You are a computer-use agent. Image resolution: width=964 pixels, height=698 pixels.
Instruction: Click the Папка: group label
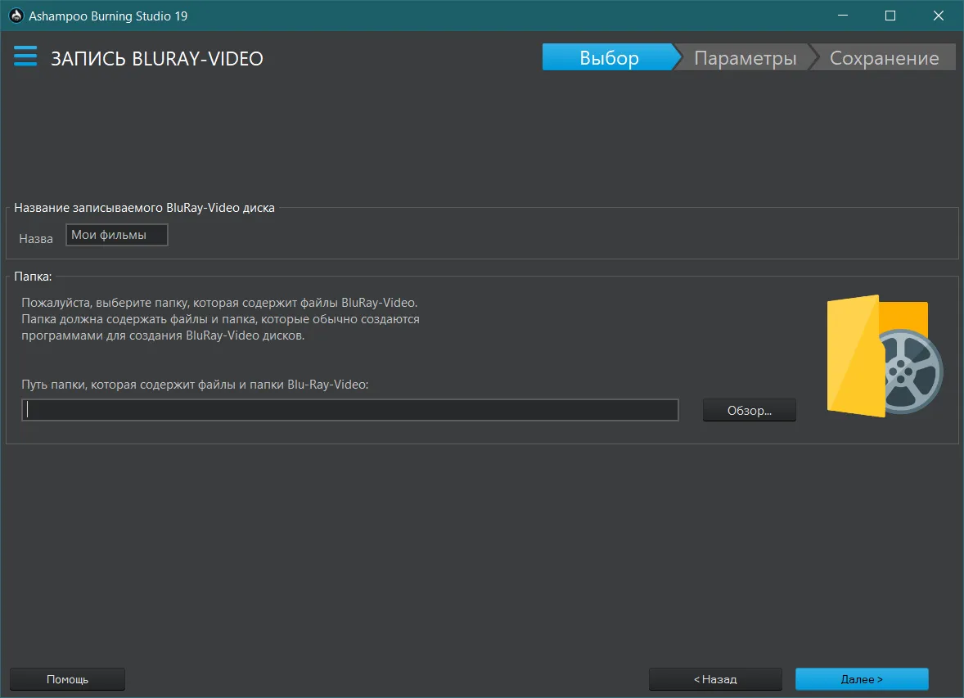click(34, 276)
